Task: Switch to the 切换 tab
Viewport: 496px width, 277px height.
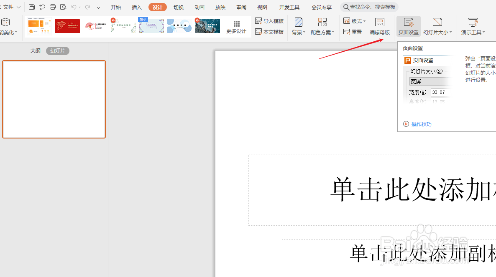Action: (179, 7)
